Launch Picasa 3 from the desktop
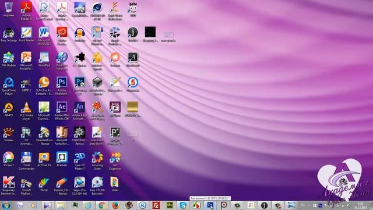 tap(9, 159)
